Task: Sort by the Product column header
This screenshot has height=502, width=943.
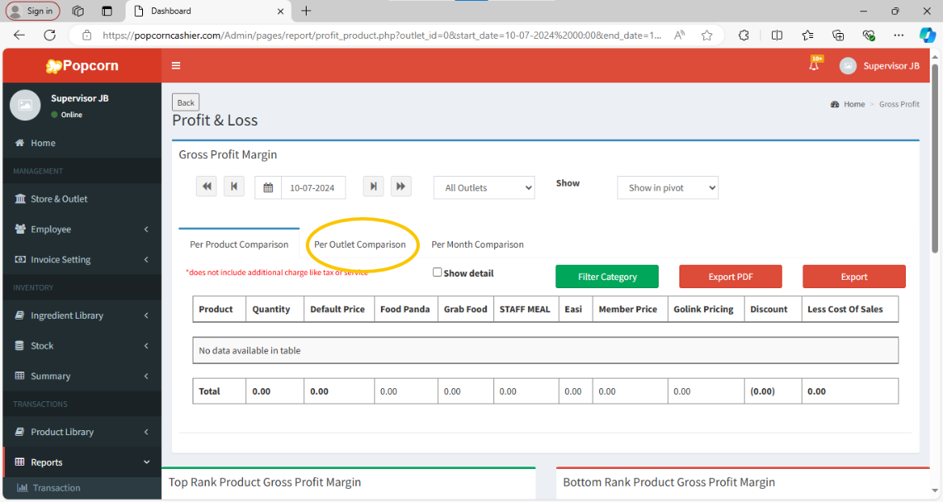Action: click(219, 310)
